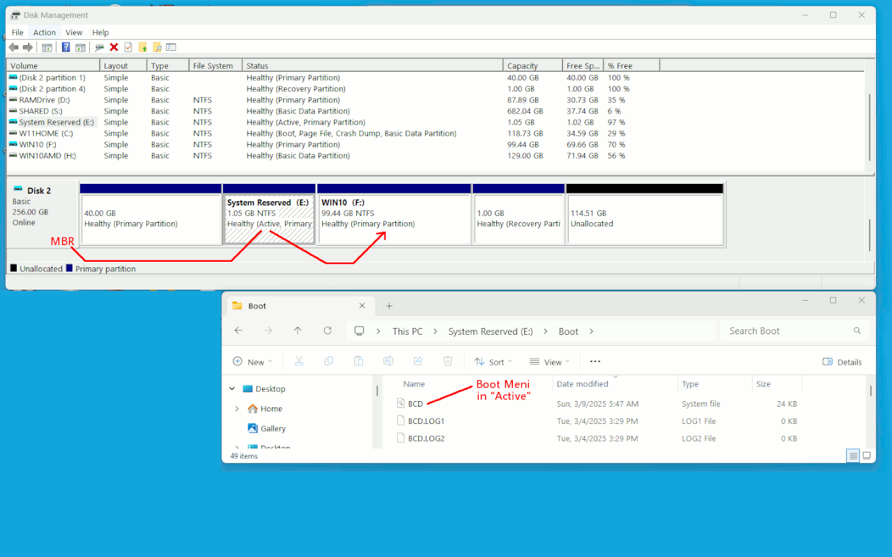The width and height of the screenshot is (892, 557).
Task: Sort volume list by Capacity column
Action: [532, 65]
